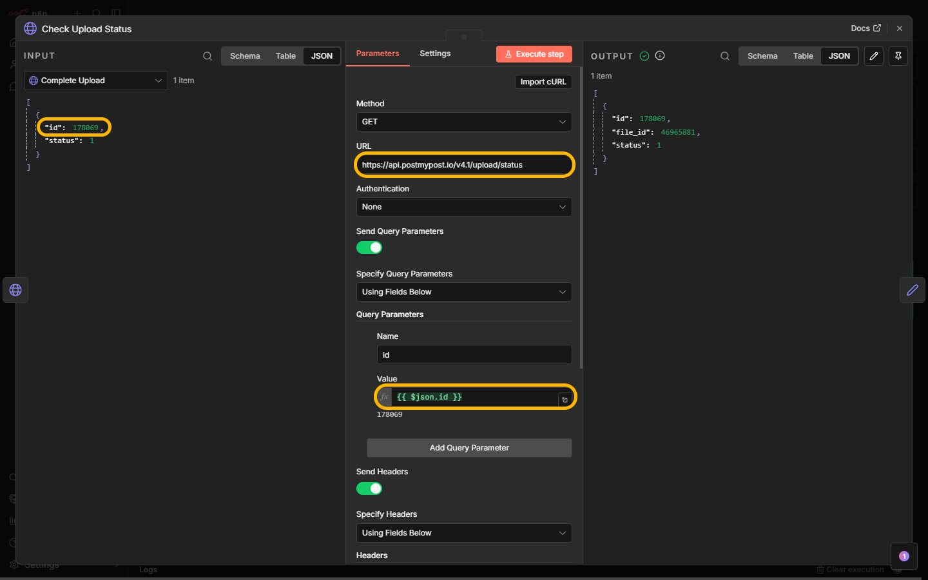Open the Method dropdown showing GET
This screenshot has height=580, width=928.
coord(463,122)
